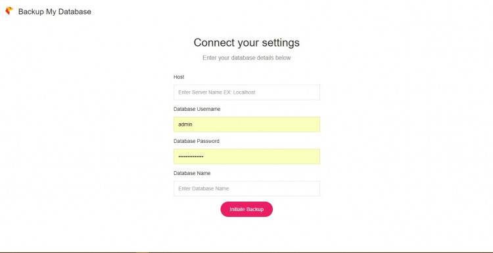Click the 'Enter Database Name' placeholder text
The image size is (493, 253).
click(203, 189)
